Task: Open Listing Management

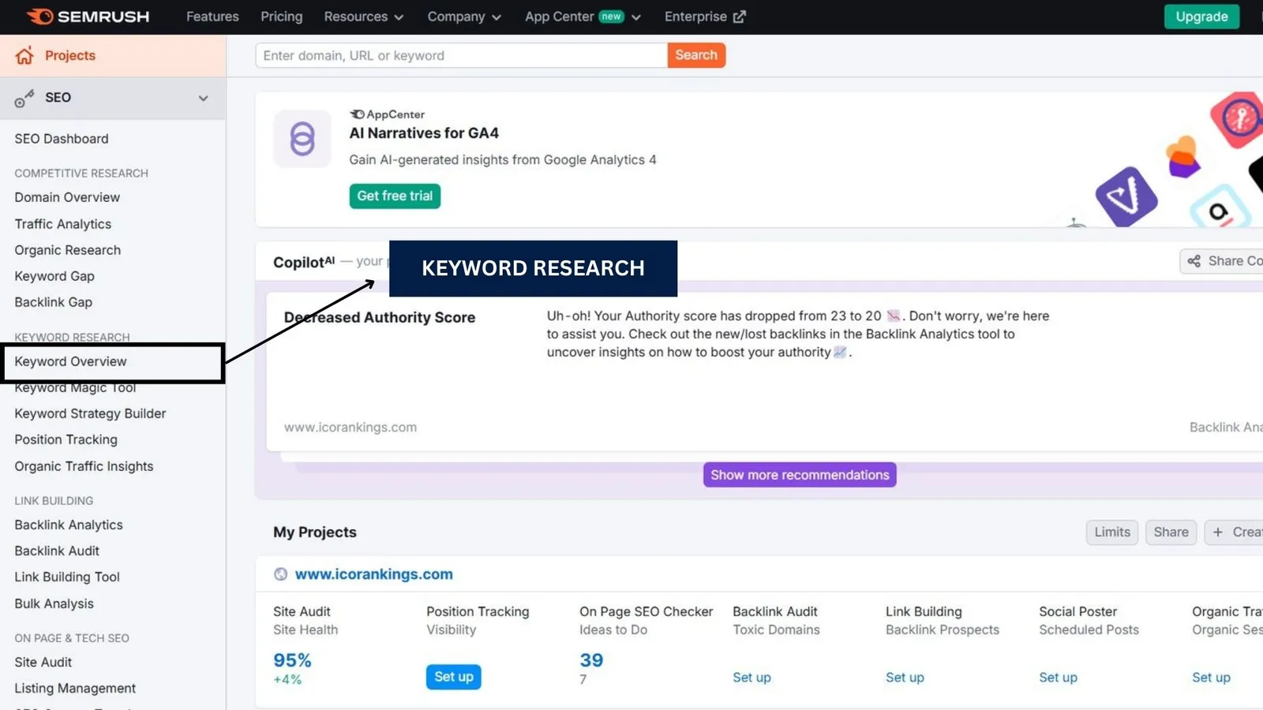Action: pyautogui.click(x=75, y=688)
